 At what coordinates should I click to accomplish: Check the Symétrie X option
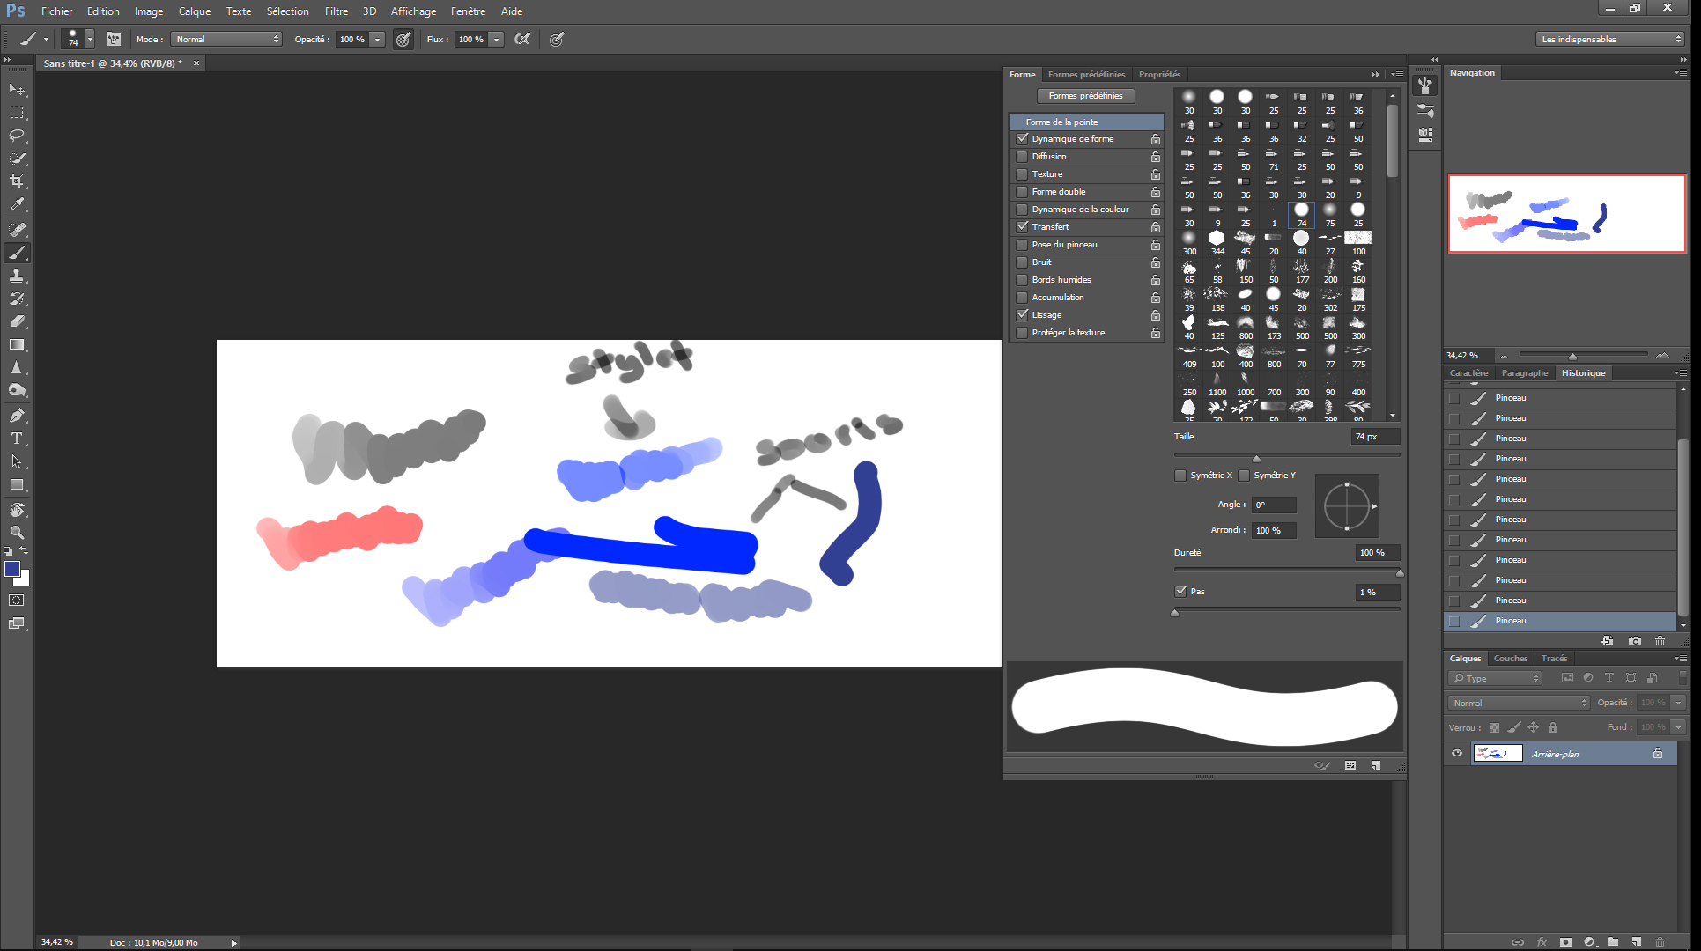coord(1180,475)
